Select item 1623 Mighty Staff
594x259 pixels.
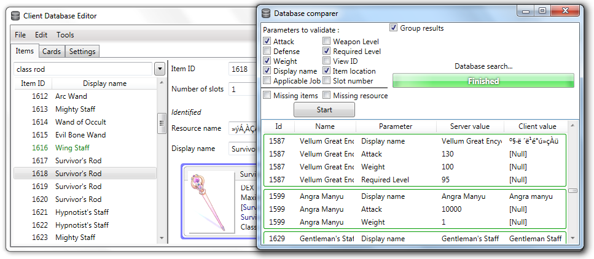click(85, 238)
